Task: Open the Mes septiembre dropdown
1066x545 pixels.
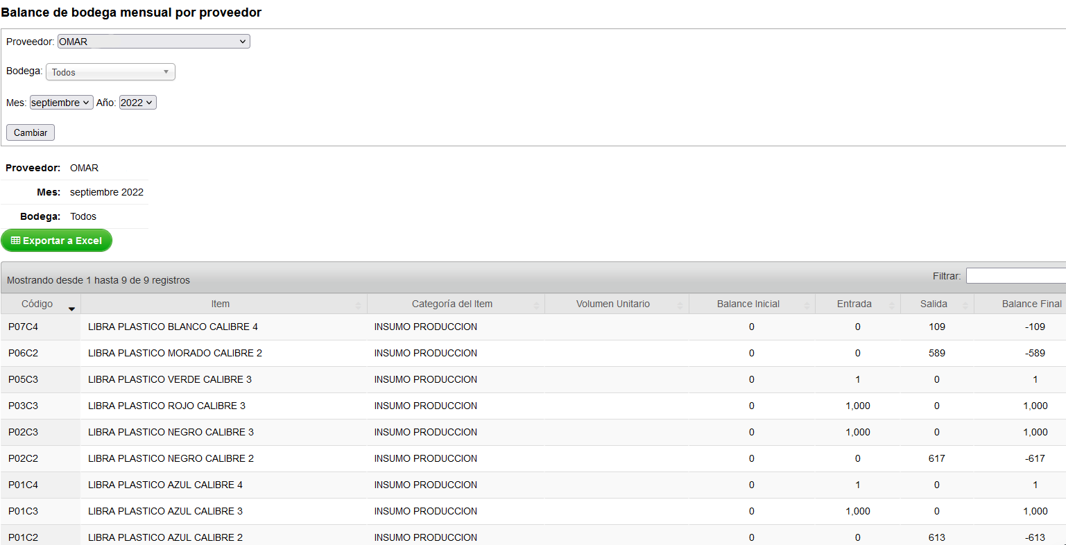Action: point(61,103)
